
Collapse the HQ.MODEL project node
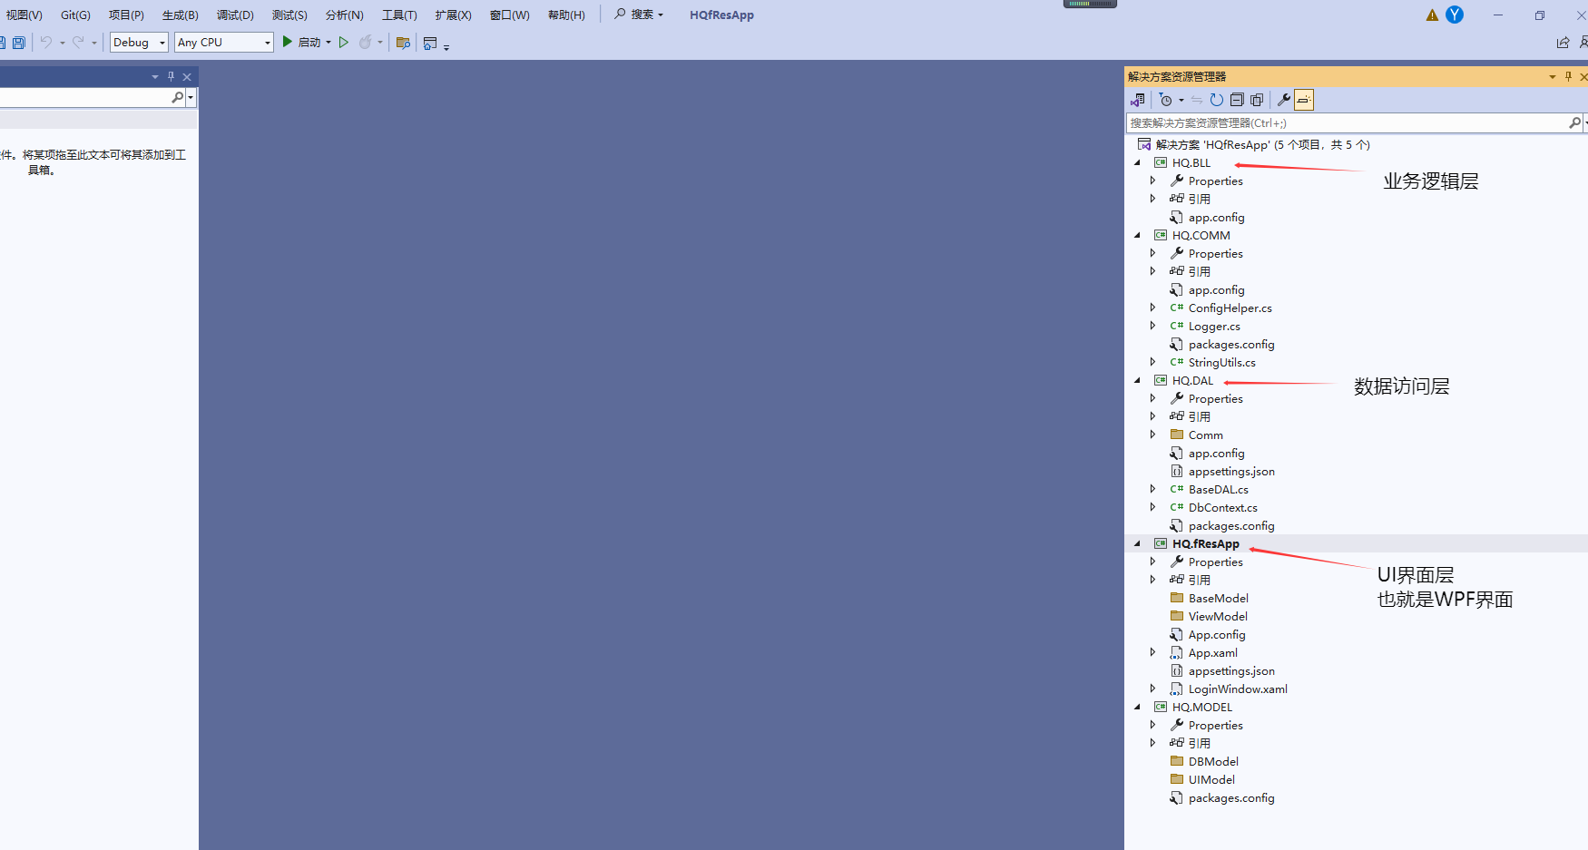click(x=1137, y=708)
